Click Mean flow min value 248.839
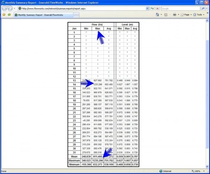Viewport: 210px width, 174px height. coord(86,156)
